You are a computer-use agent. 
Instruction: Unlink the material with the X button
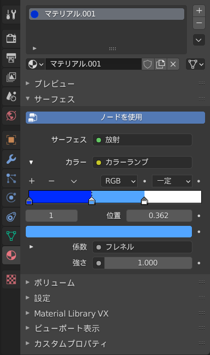173,64
